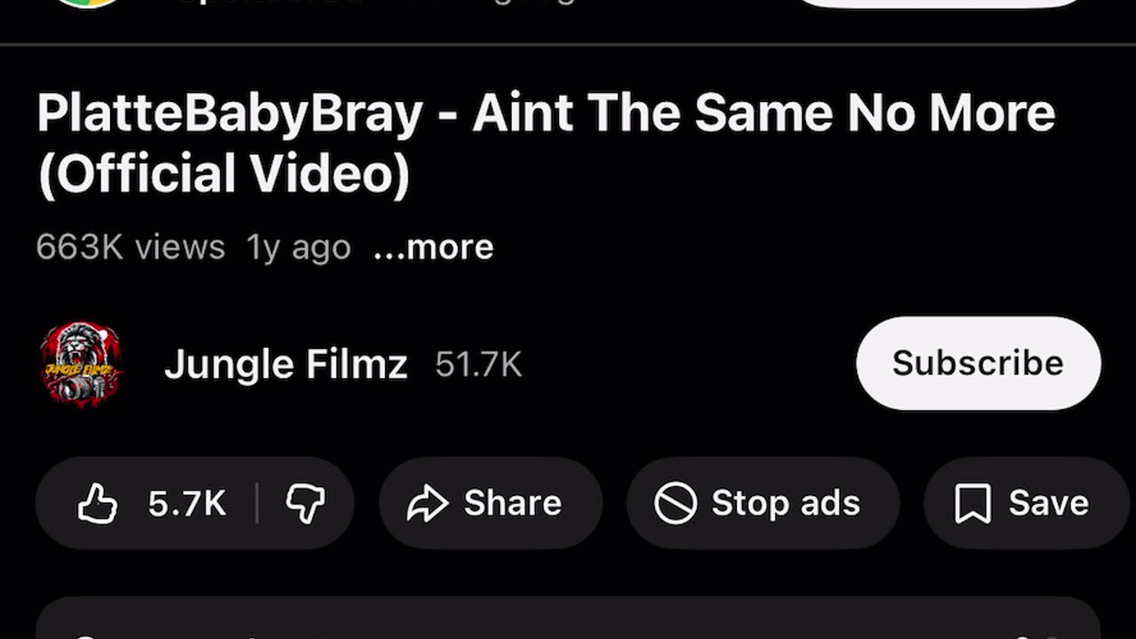Tap the white sponsored ad button at top
Screen dimensions: 1136x639
(x=941, y=3)
